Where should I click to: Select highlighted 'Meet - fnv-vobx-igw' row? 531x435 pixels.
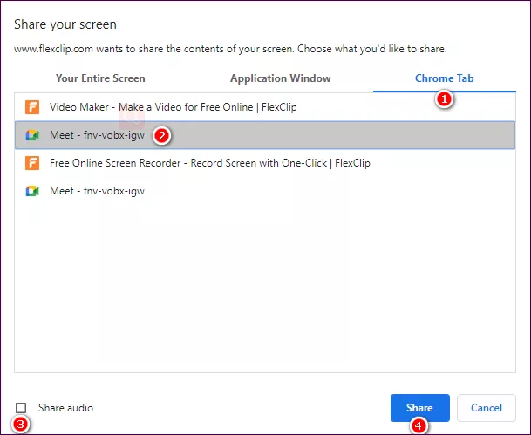pyautogui.click(x=265, y=135)
